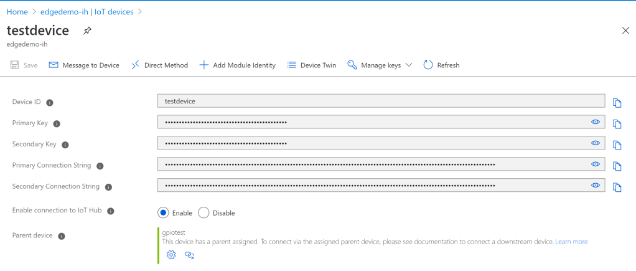Copy the Device ID value

click(617, 103)
